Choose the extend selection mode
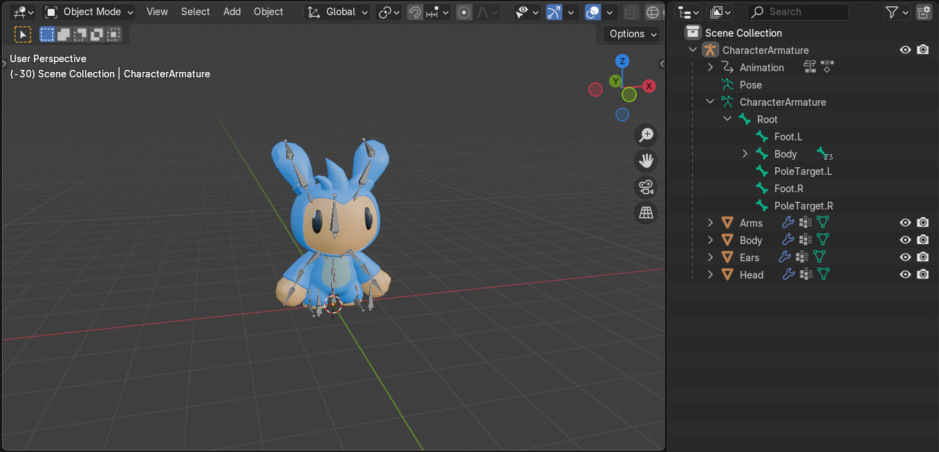The image size is (939, 452). pyautogui.click(x=64, y=34)
